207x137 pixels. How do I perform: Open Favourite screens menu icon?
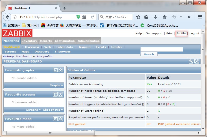pyautogui.click(x=55, y=94)
